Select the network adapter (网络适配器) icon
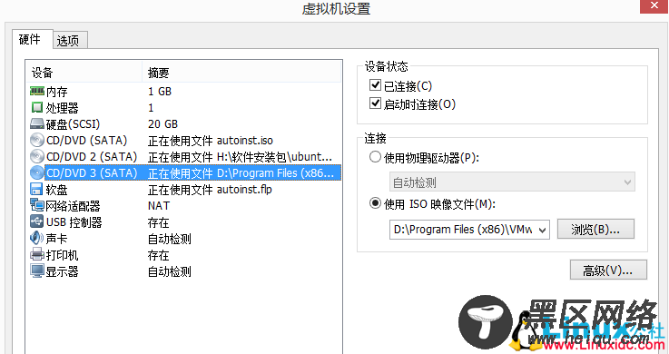 pyautogui.click(x=37, y=205)
